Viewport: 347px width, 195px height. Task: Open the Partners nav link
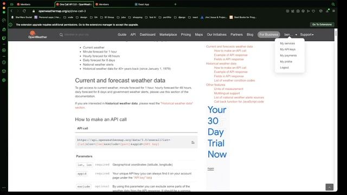pos(236,35)
